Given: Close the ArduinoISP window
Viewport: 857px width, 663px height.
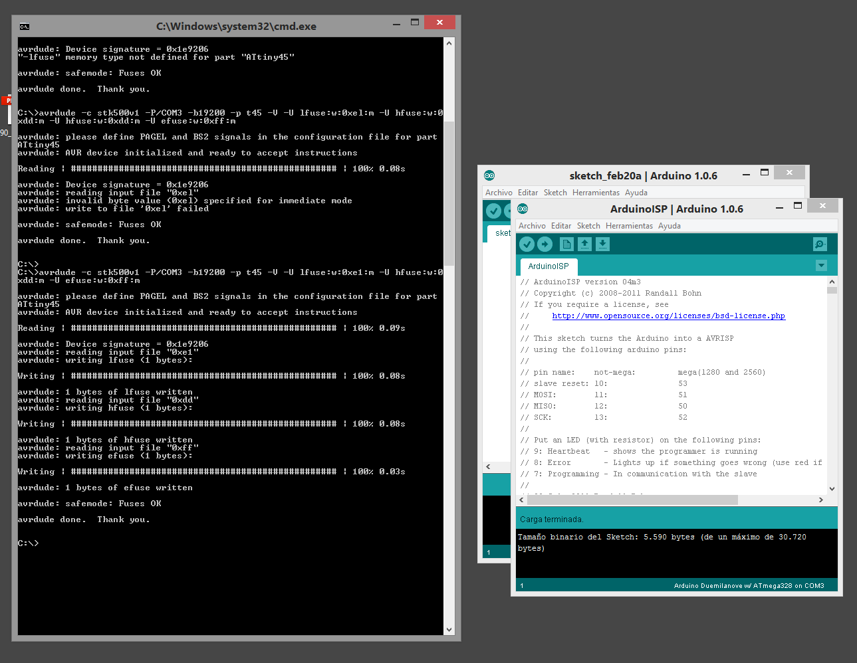Looking at the screenshot, I should 822,206.
